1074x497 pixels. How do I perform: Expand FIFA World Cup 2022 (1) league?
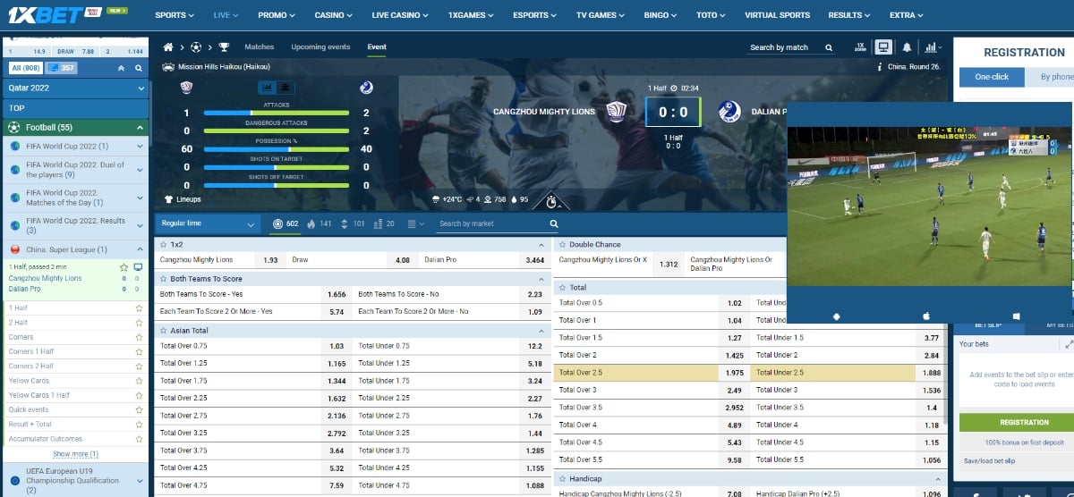tap(74, 146)
